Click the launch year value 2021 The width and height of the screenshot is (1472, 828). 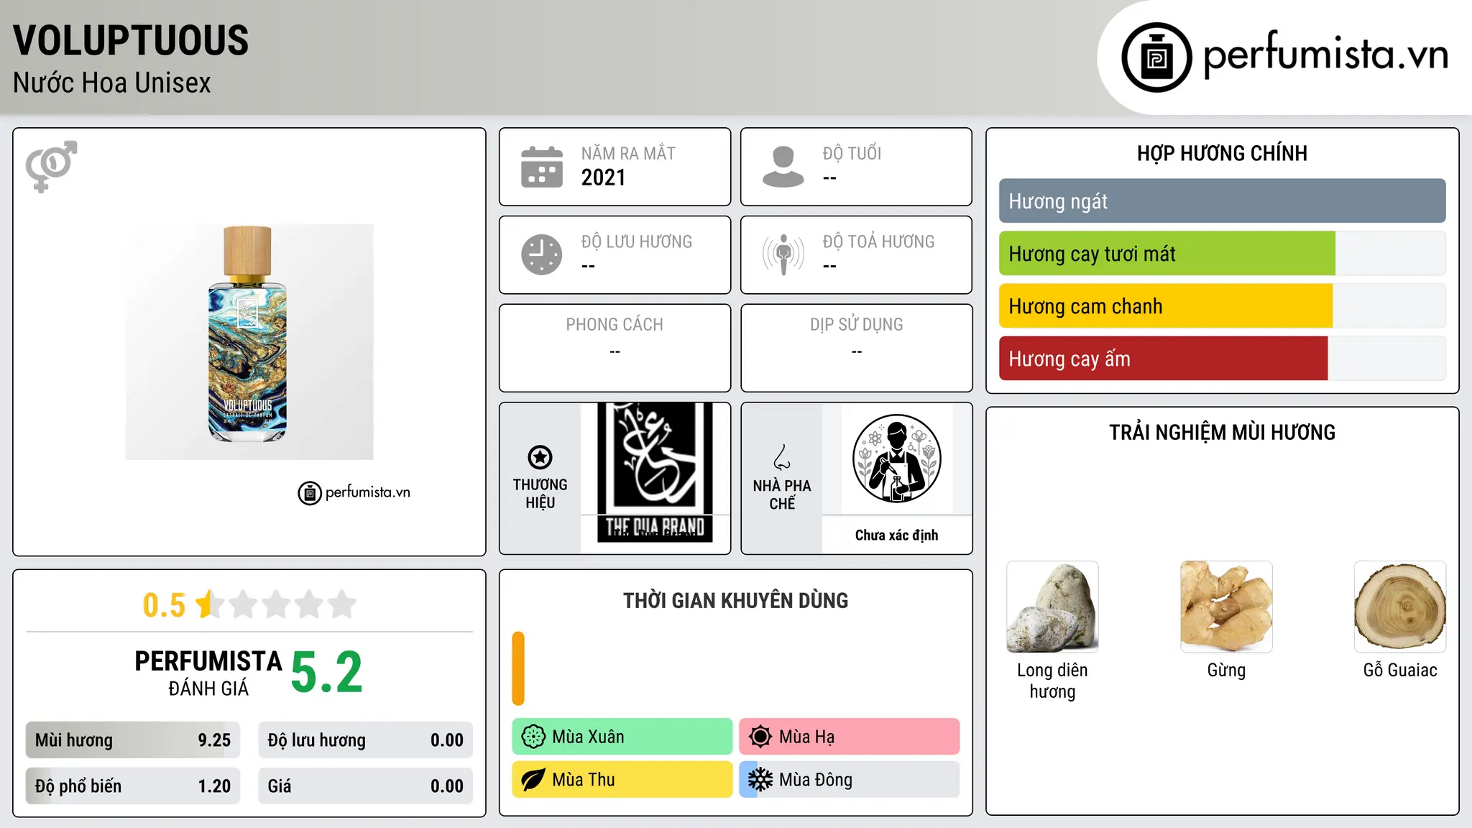[604, 178]
